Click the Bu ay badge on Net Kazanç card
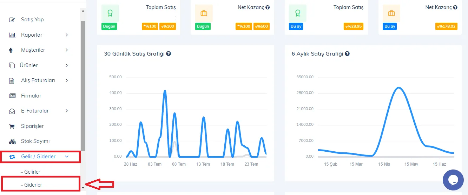Image resolution: width=468 pixels, height=195 pixels. (x=390, y=26)
